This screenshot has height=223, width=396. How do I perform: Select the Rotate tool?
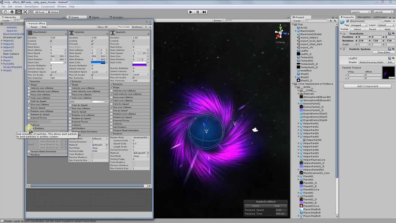tap(19, 12)
